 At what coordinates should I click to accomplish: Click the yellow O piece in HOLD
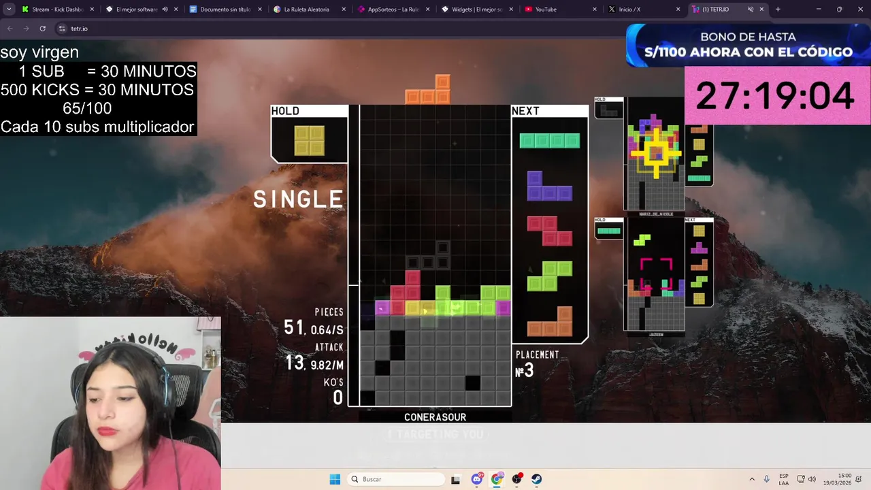pyautogui.click(x=310, y=140)
